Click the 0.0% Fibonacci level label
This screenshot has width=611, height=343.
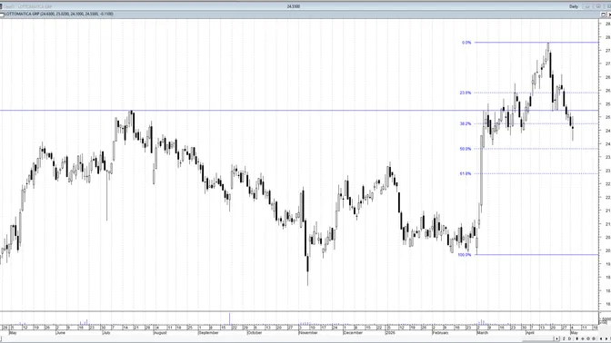466,43
